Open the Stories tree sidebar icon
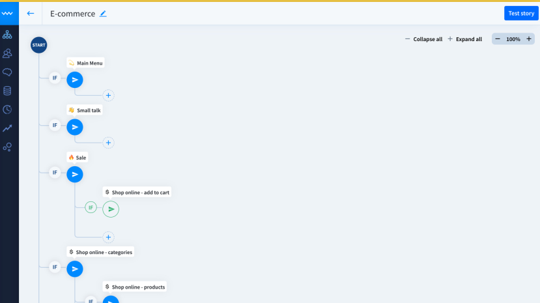Viewport: 540px width, 303px height. [7, 35]
